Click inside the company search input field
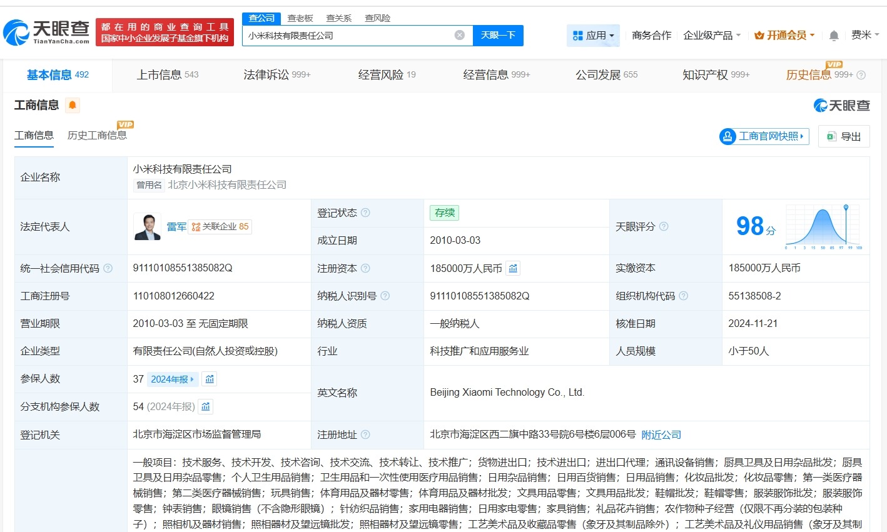The image size is (887, 532). (x=350, y=35)
